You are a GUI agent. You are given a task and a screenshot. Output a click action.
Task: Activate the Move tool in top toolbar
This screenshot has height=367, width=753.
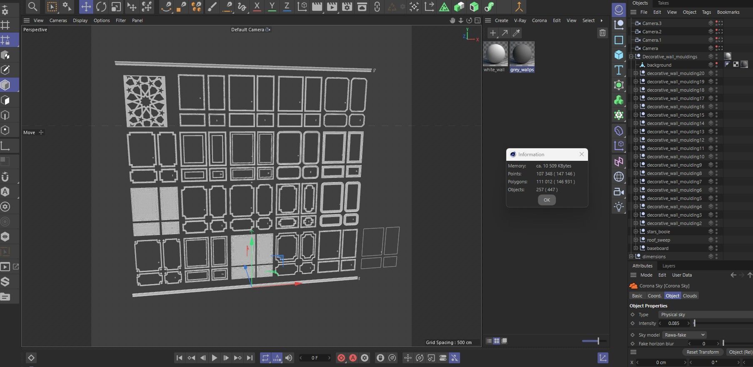86,7
